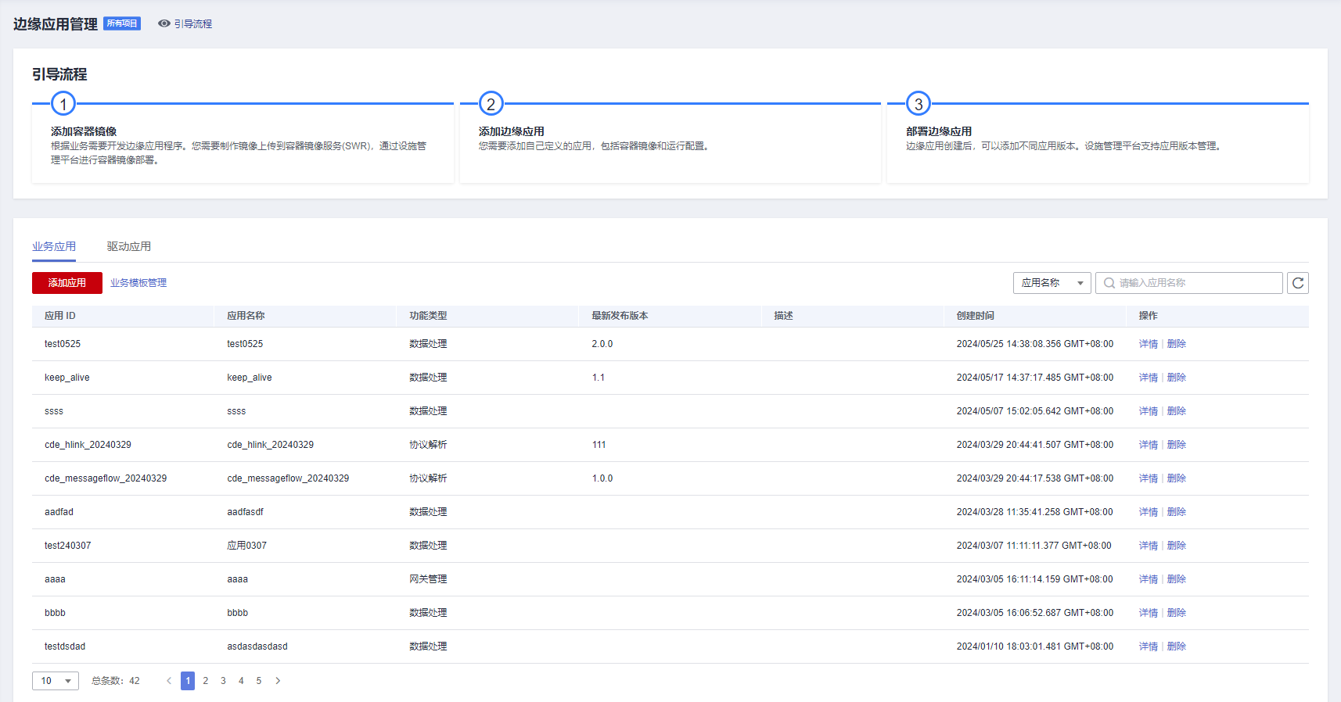Click 删除 for test0525 row
The height and width of the screenshot is (702, 1341).
(x=1176, y=344)
